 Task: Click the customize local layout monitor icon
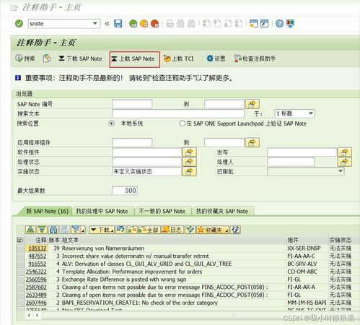pos(290,24)
